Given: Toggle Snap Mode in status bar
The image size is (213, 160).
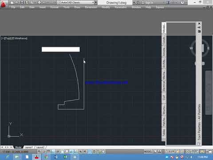Looking at the screenshot, I should point(44,152).
